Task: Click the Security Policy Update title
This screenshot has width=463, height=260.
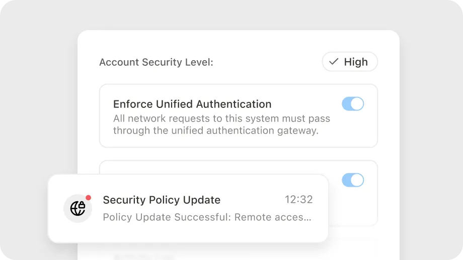Action: tap(162, 200)
